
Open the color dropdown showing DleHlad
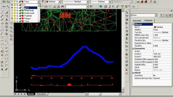(x=59, y=2)
